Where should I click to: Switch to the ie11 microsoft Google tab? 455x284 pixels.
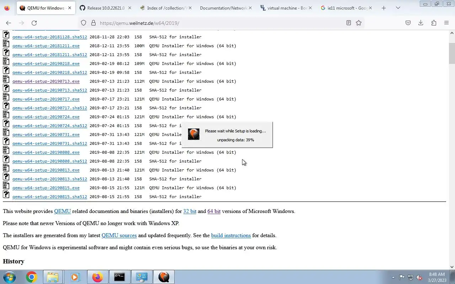pos(347,8)
